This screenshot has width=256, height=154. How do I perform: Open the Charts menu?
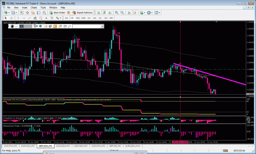(34, 7)
